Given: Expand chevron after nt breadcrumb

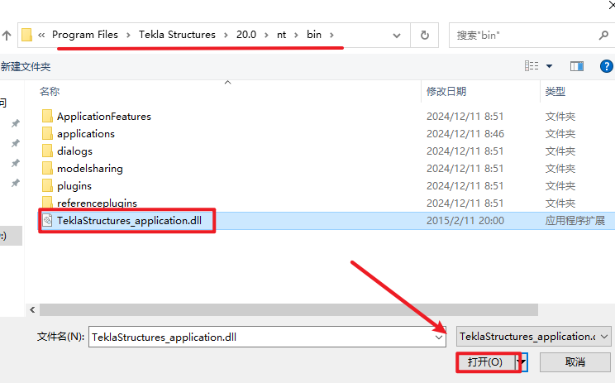Looking at the screenshot, I should tap(296, 36).
